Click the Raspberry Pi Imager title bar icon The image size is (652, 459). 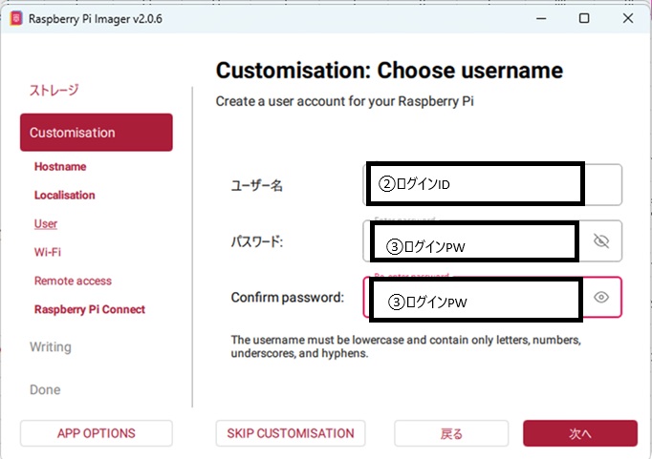14,18
